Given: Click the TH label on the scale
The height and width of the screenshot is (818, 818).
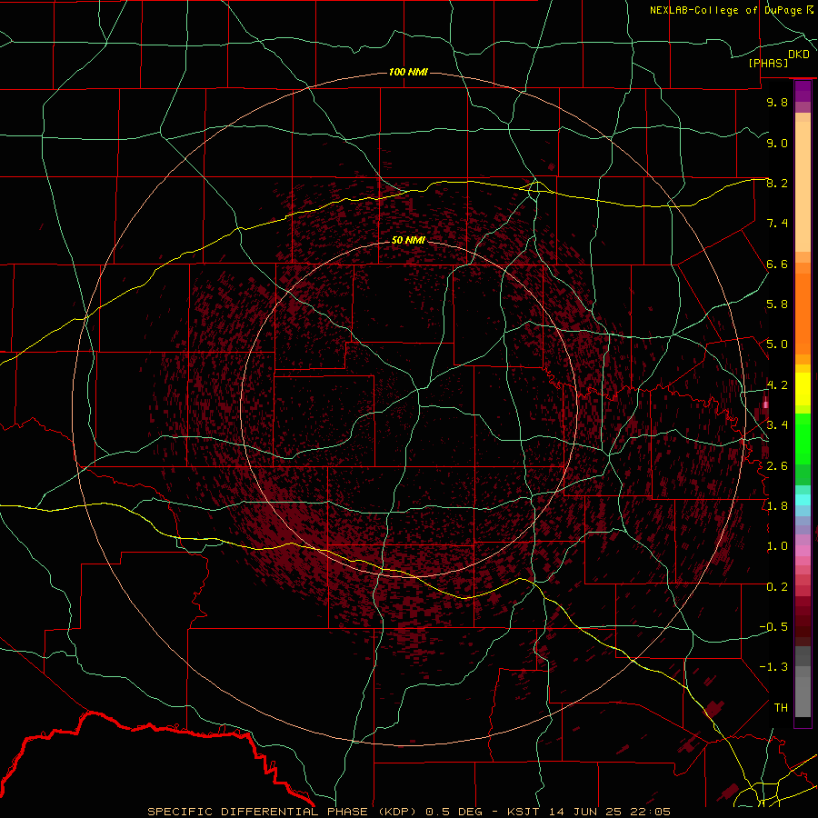Looking at the screenshot, I should pos(781,708).
